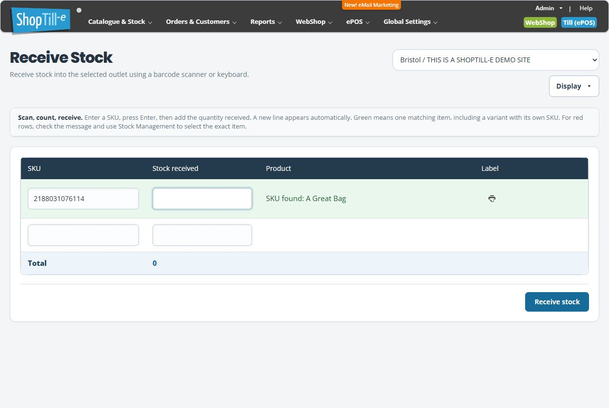Expand the Catalogue & Stock menu
This screenshot has width=609, height=408.
[120, 22]
